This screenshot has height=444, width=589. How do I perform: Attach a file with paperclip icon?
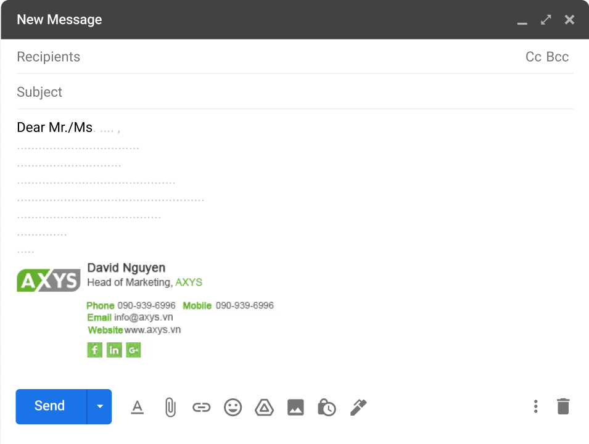coord(170,407)
